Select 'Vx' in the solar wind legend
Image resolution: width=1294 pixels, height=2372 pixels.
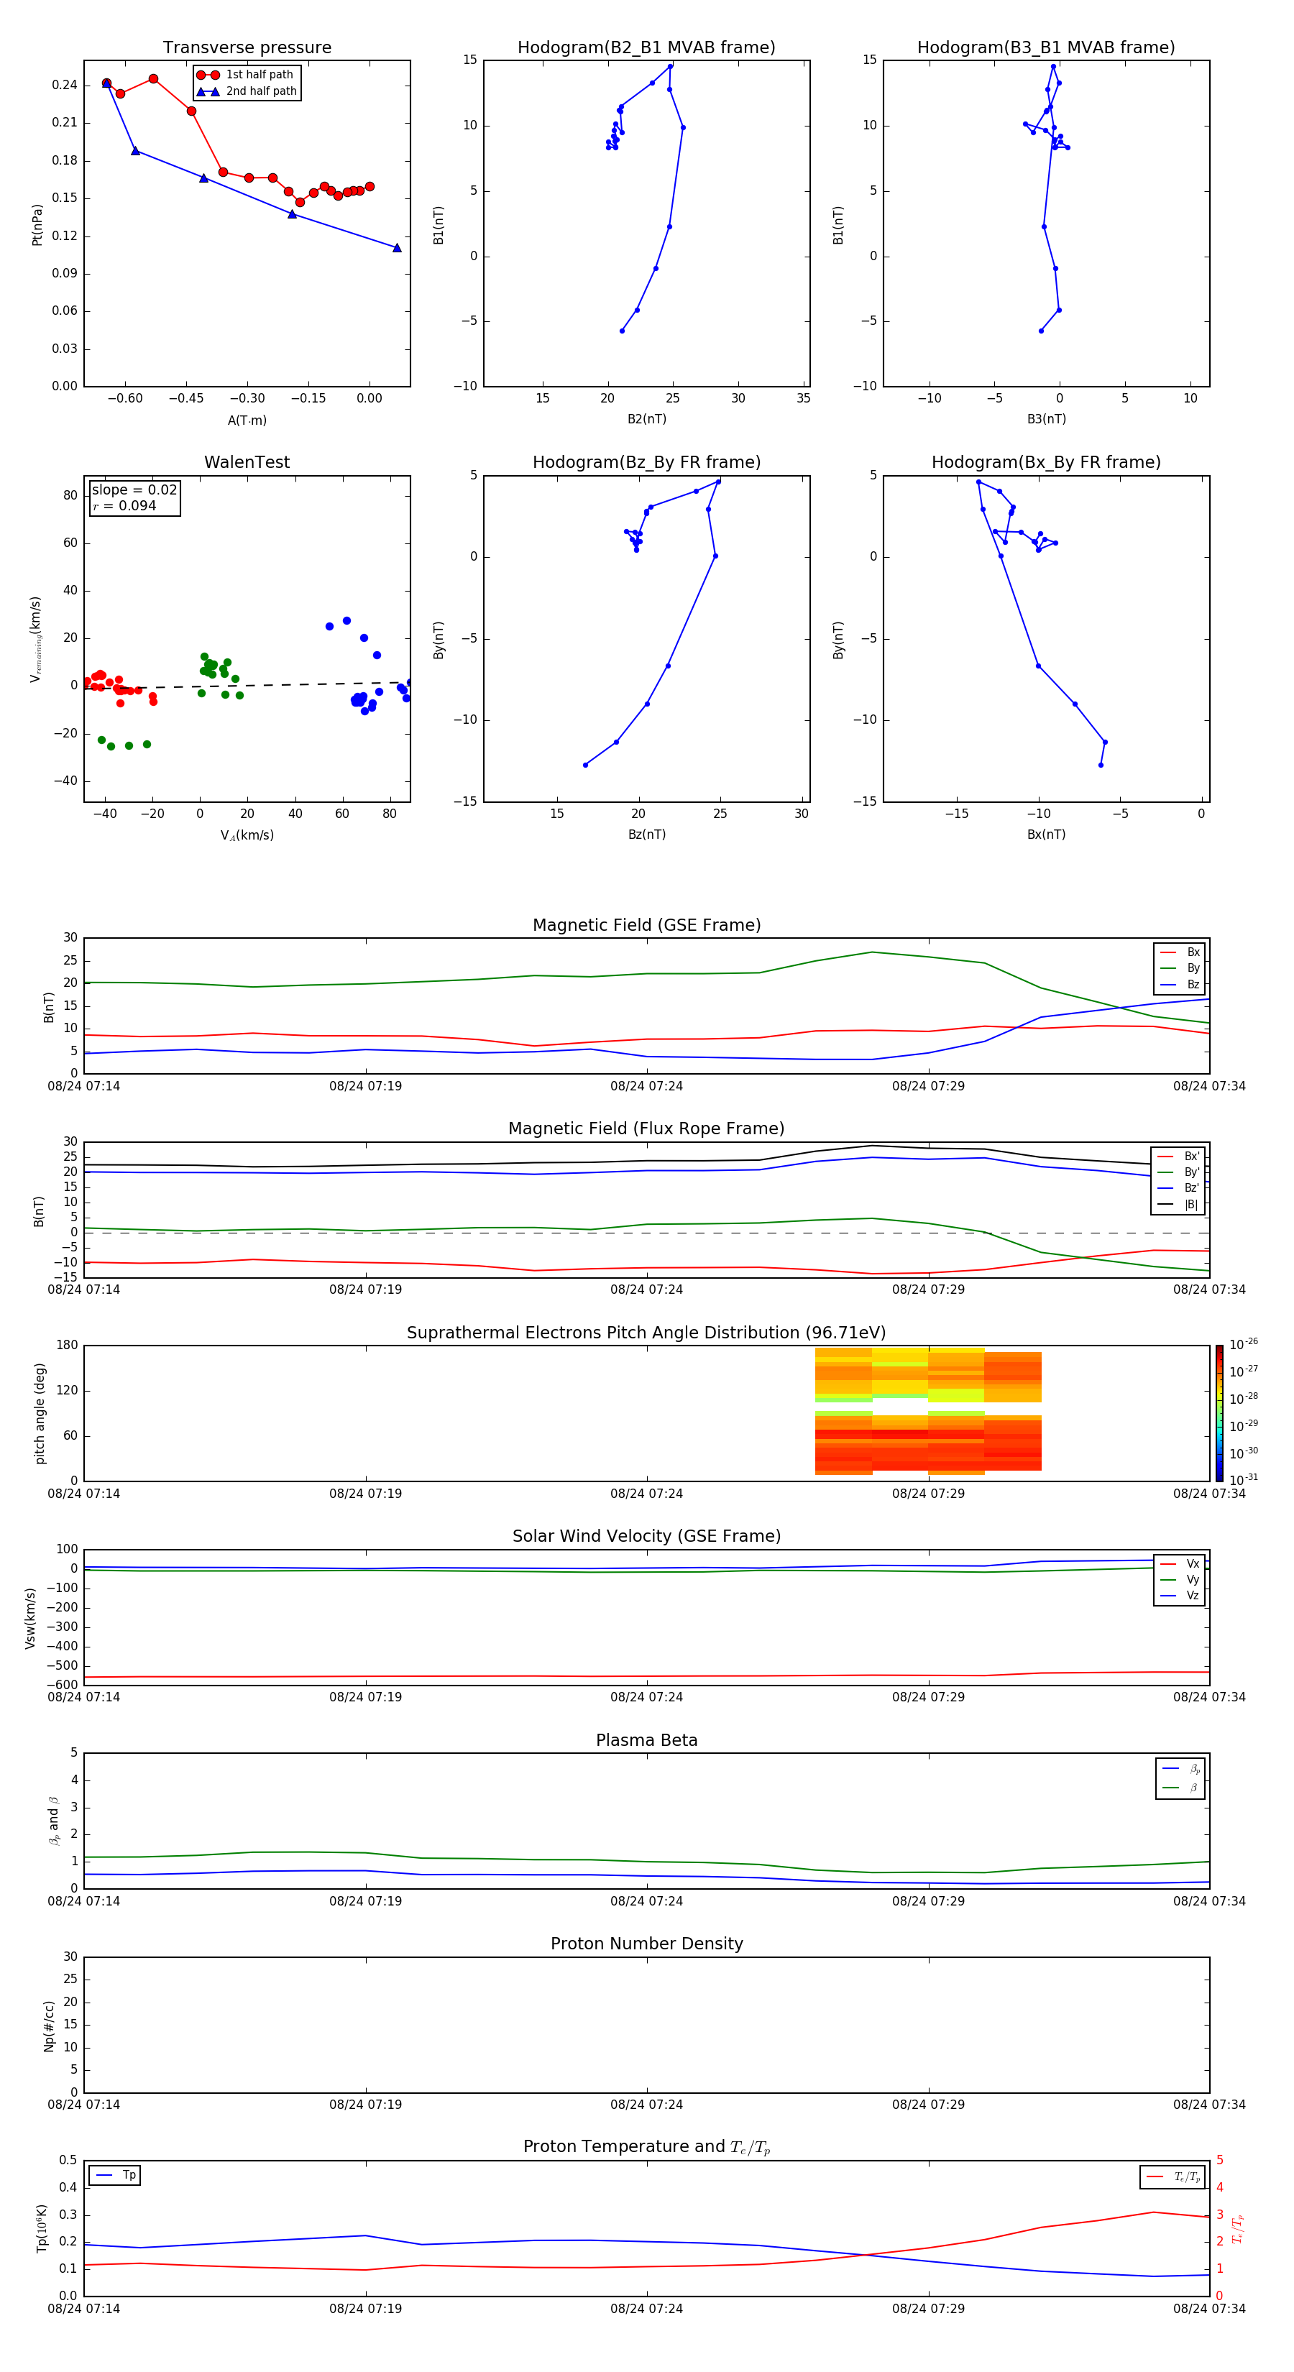1180,1563
